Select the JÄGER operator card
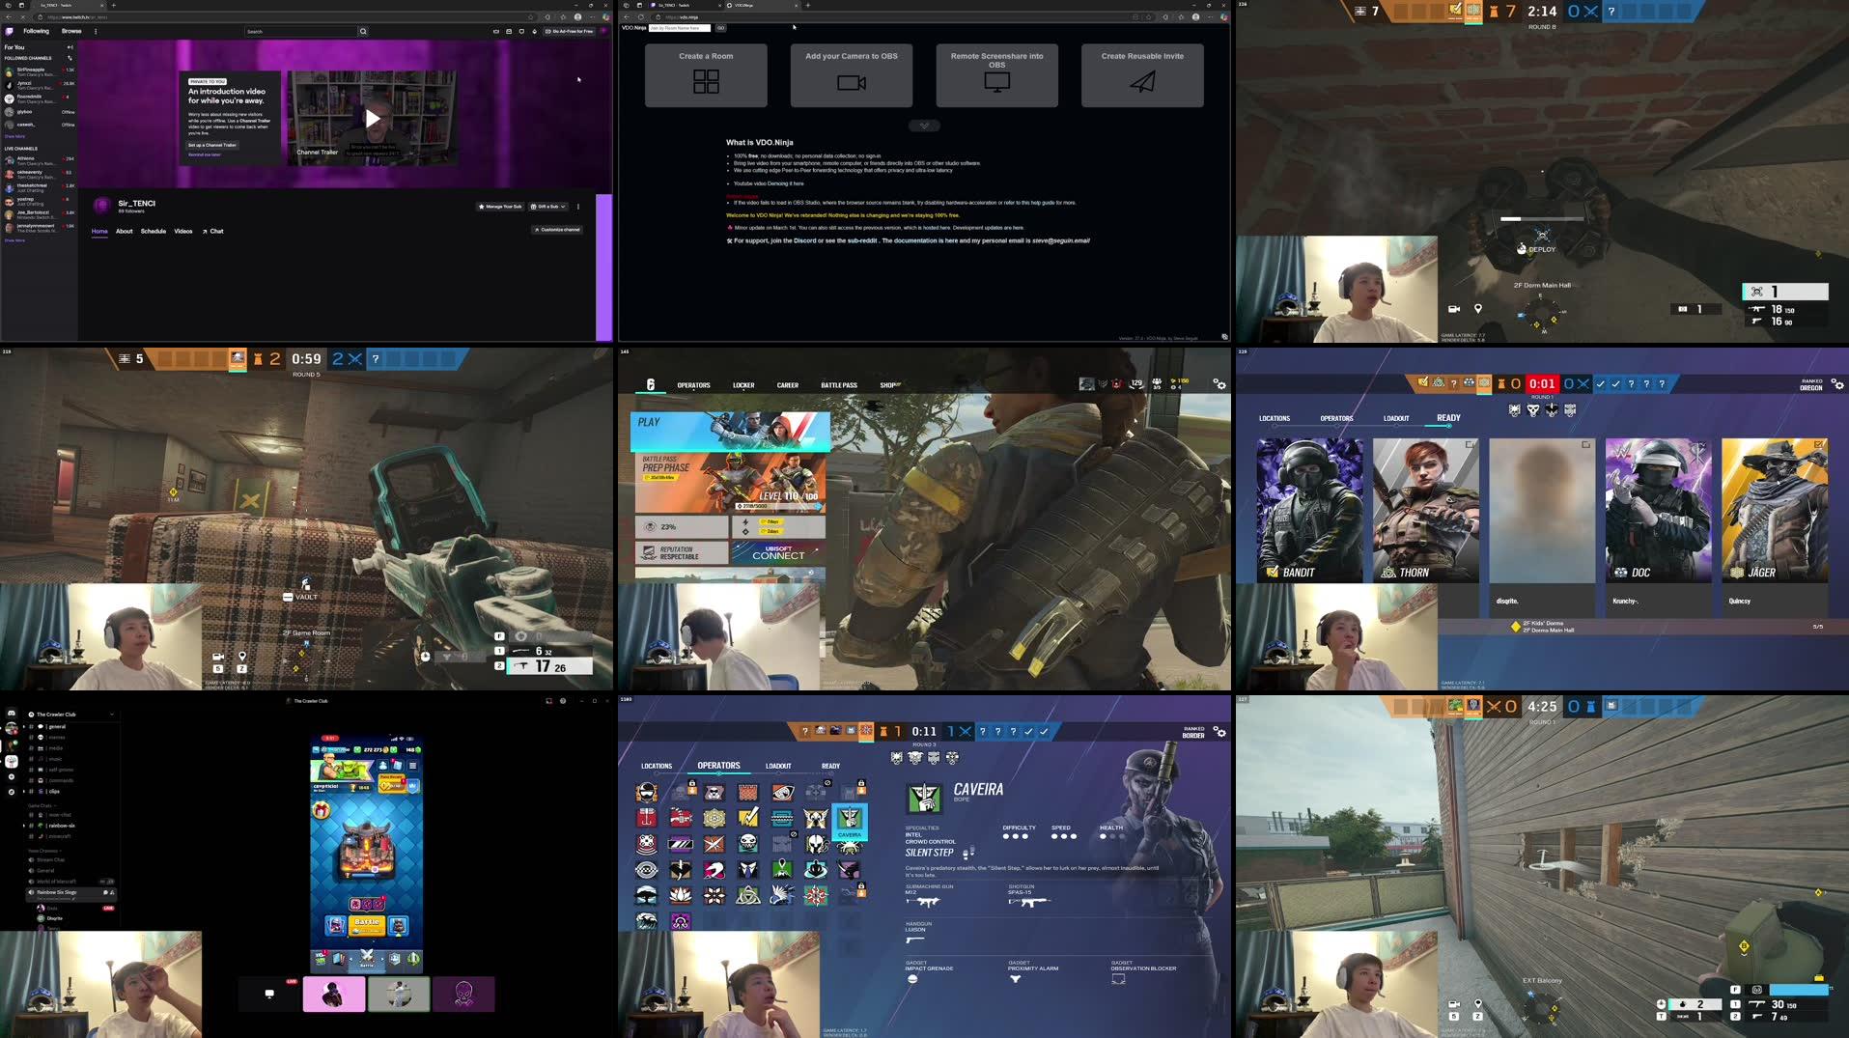Viewport: 1849px width, 1038px height. point(1774,510)
